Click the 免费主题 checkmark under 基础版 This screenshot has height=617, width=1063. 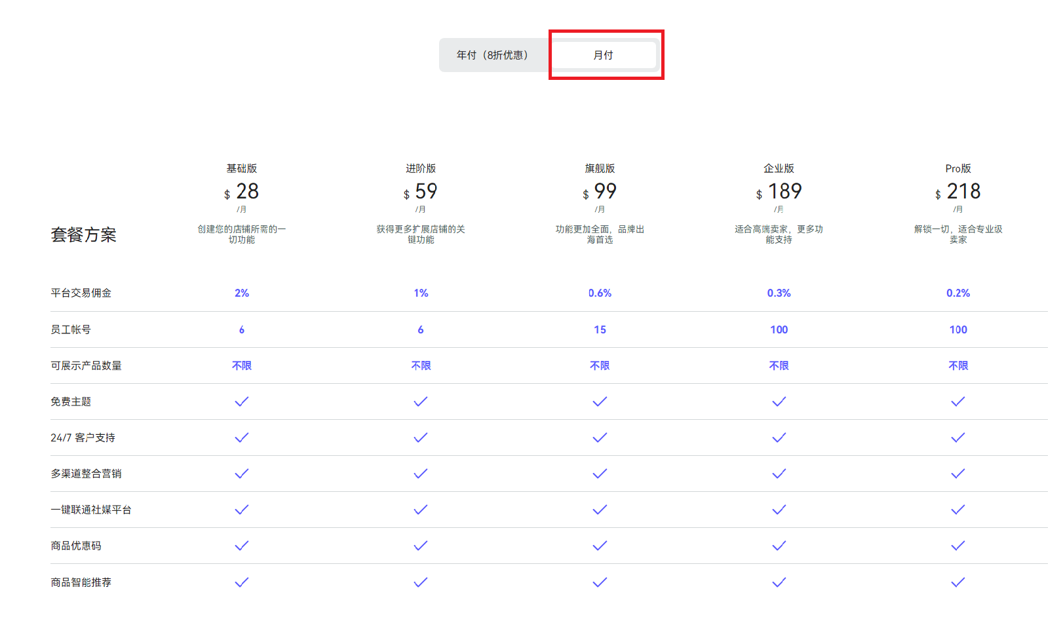click(242, 402)
